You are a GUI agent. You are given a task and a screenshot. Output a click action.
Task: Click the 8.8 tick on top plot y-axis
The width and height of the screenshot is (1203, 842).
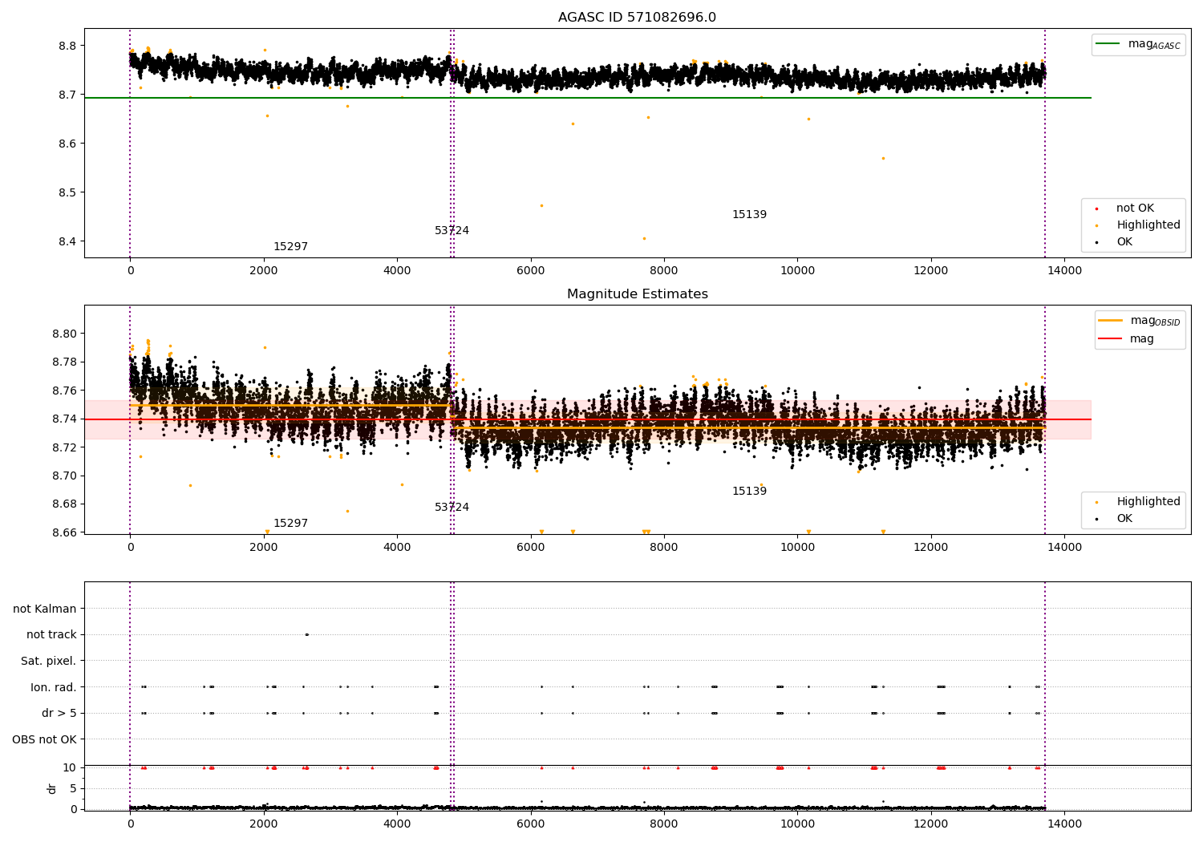(68, 46)
